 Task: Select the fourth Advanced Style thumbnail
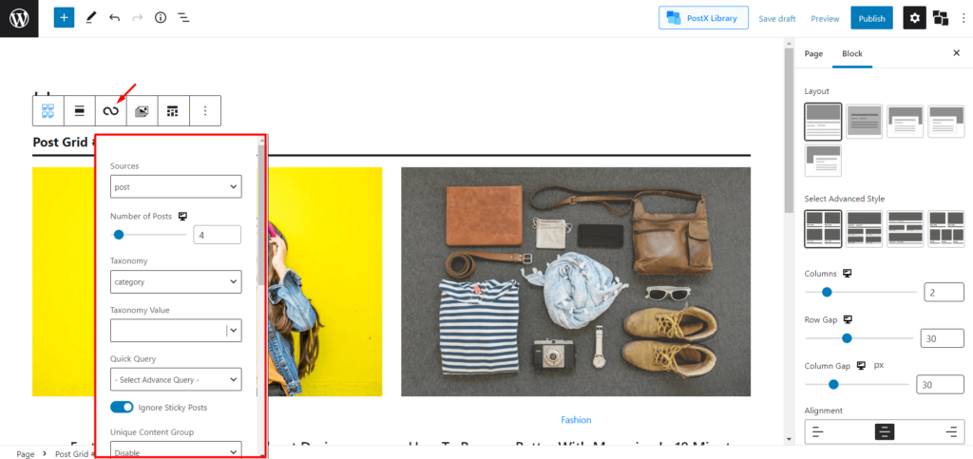click(x=945, y=229)
